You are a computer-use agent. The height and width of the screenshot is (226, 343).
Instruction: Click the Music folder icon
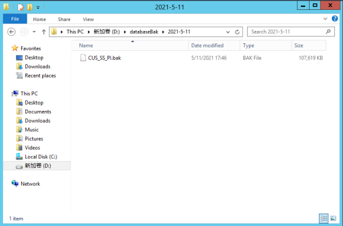coord(19,129)
